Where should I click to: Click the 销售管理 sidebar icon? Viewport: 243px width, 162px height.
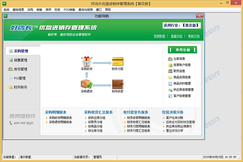point(11,60)
